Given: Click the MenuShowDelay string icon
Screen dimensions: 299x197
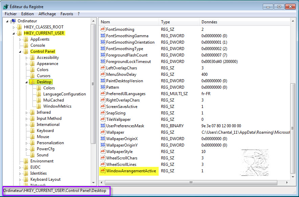Looking at the screenshot, I should pos(103,74).
